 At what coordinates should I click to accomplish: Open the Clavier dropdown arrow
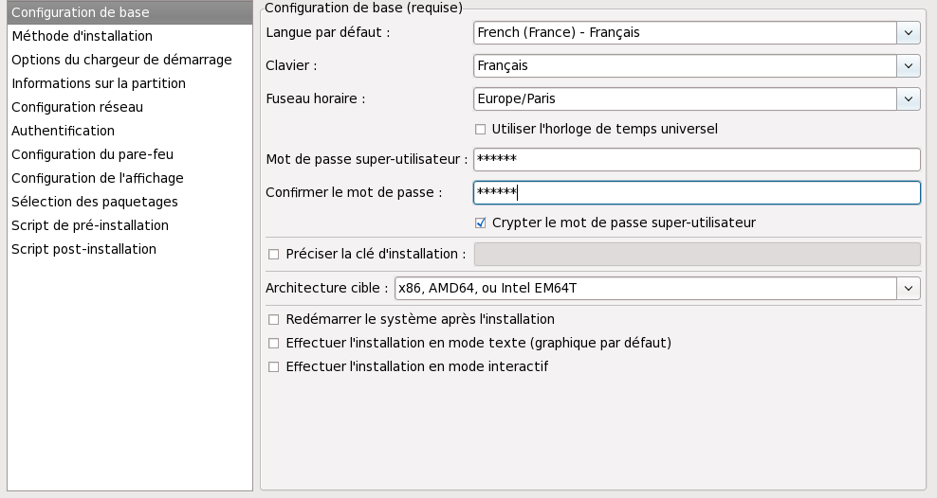(x=909, y=65)
